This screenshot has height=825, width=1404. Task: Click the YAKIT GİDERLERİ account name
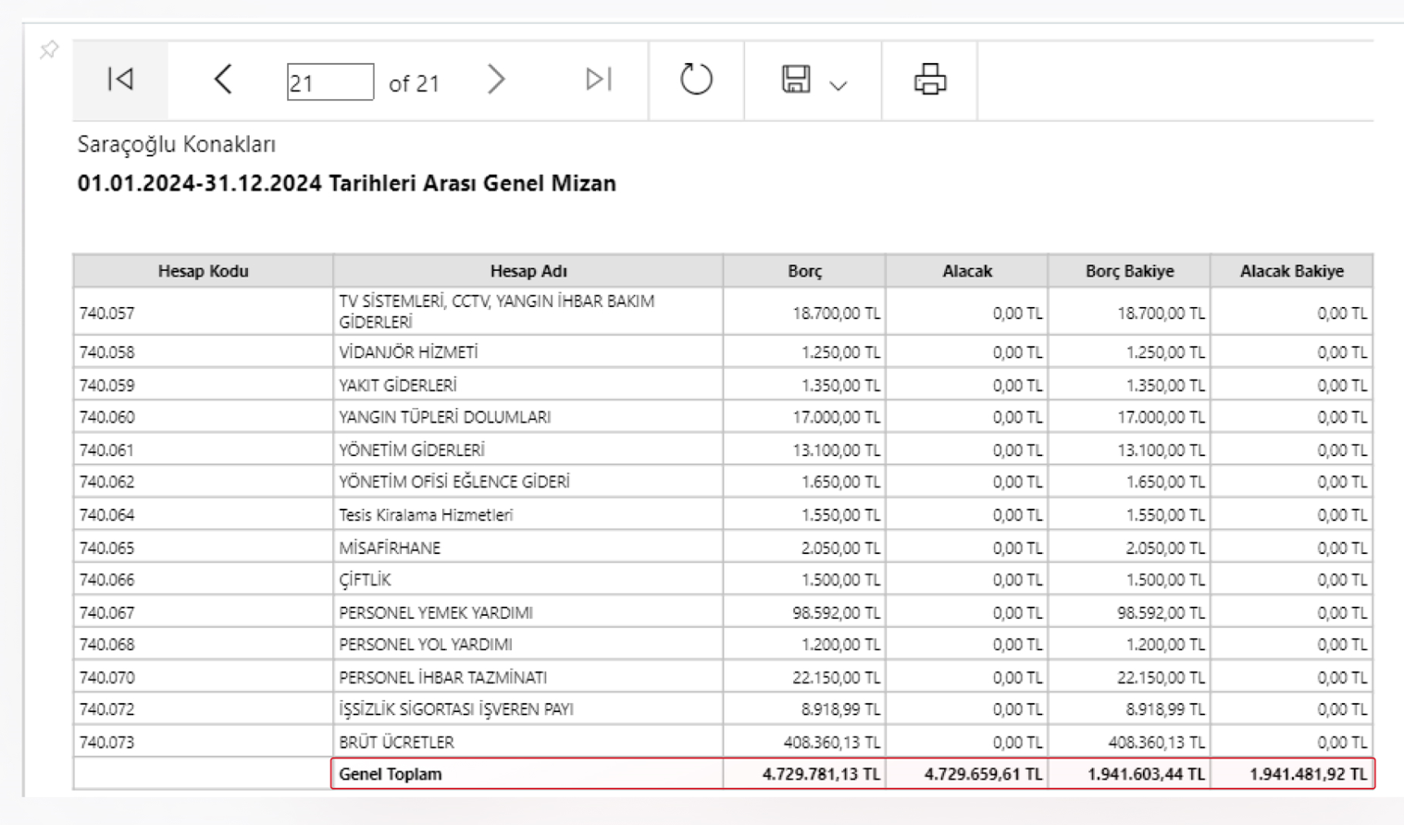pyautogui.click(x=398, y=385)
